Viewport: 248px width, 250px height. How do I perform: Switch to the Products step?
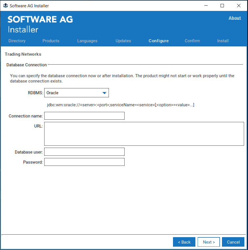pyautogui.click(x=51, y=41)
